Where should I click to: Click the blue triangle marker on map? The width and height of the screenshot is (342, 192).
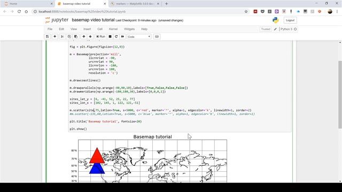tap(97, 169)
